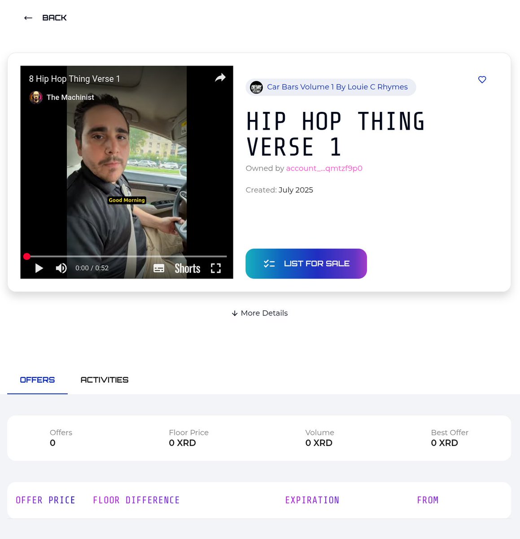Open The Machinist channel name
The height and width of the screenshot is (539, 520).
(x=70, y=97)
